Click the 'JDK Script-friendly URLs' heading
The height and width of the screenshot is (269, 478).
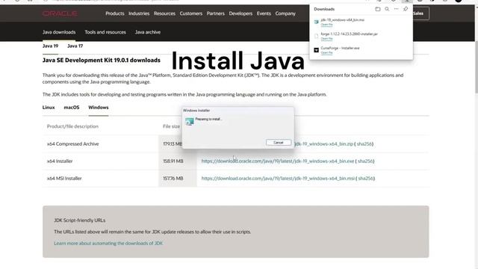(80, 220)
